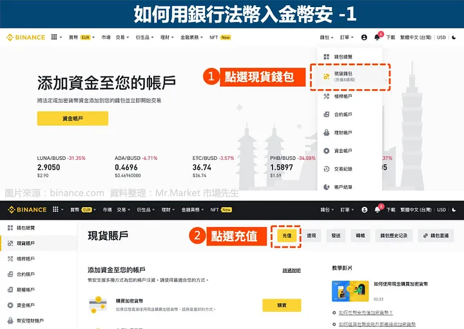
Task: Open apps grid icon in the dark header
Action: tap(55, 210)
